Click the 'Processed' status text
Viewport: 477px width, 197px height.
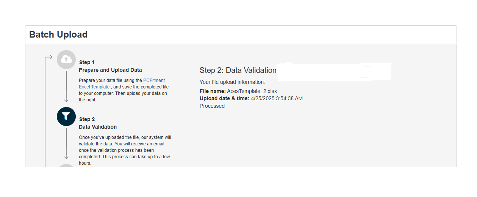click(x=212, y=106)
